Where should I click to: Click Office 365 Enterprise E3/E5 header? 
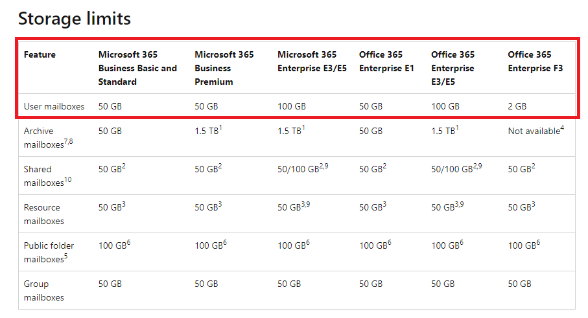click(453, 68)
